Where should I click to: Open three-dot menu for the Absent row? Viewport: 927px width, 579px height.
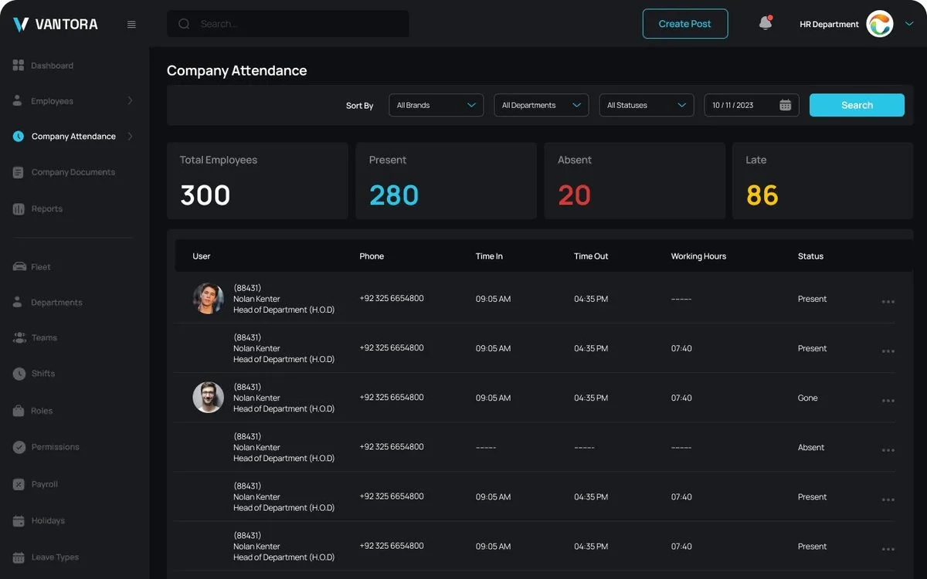pyautogui.click(x=888, y=450)
